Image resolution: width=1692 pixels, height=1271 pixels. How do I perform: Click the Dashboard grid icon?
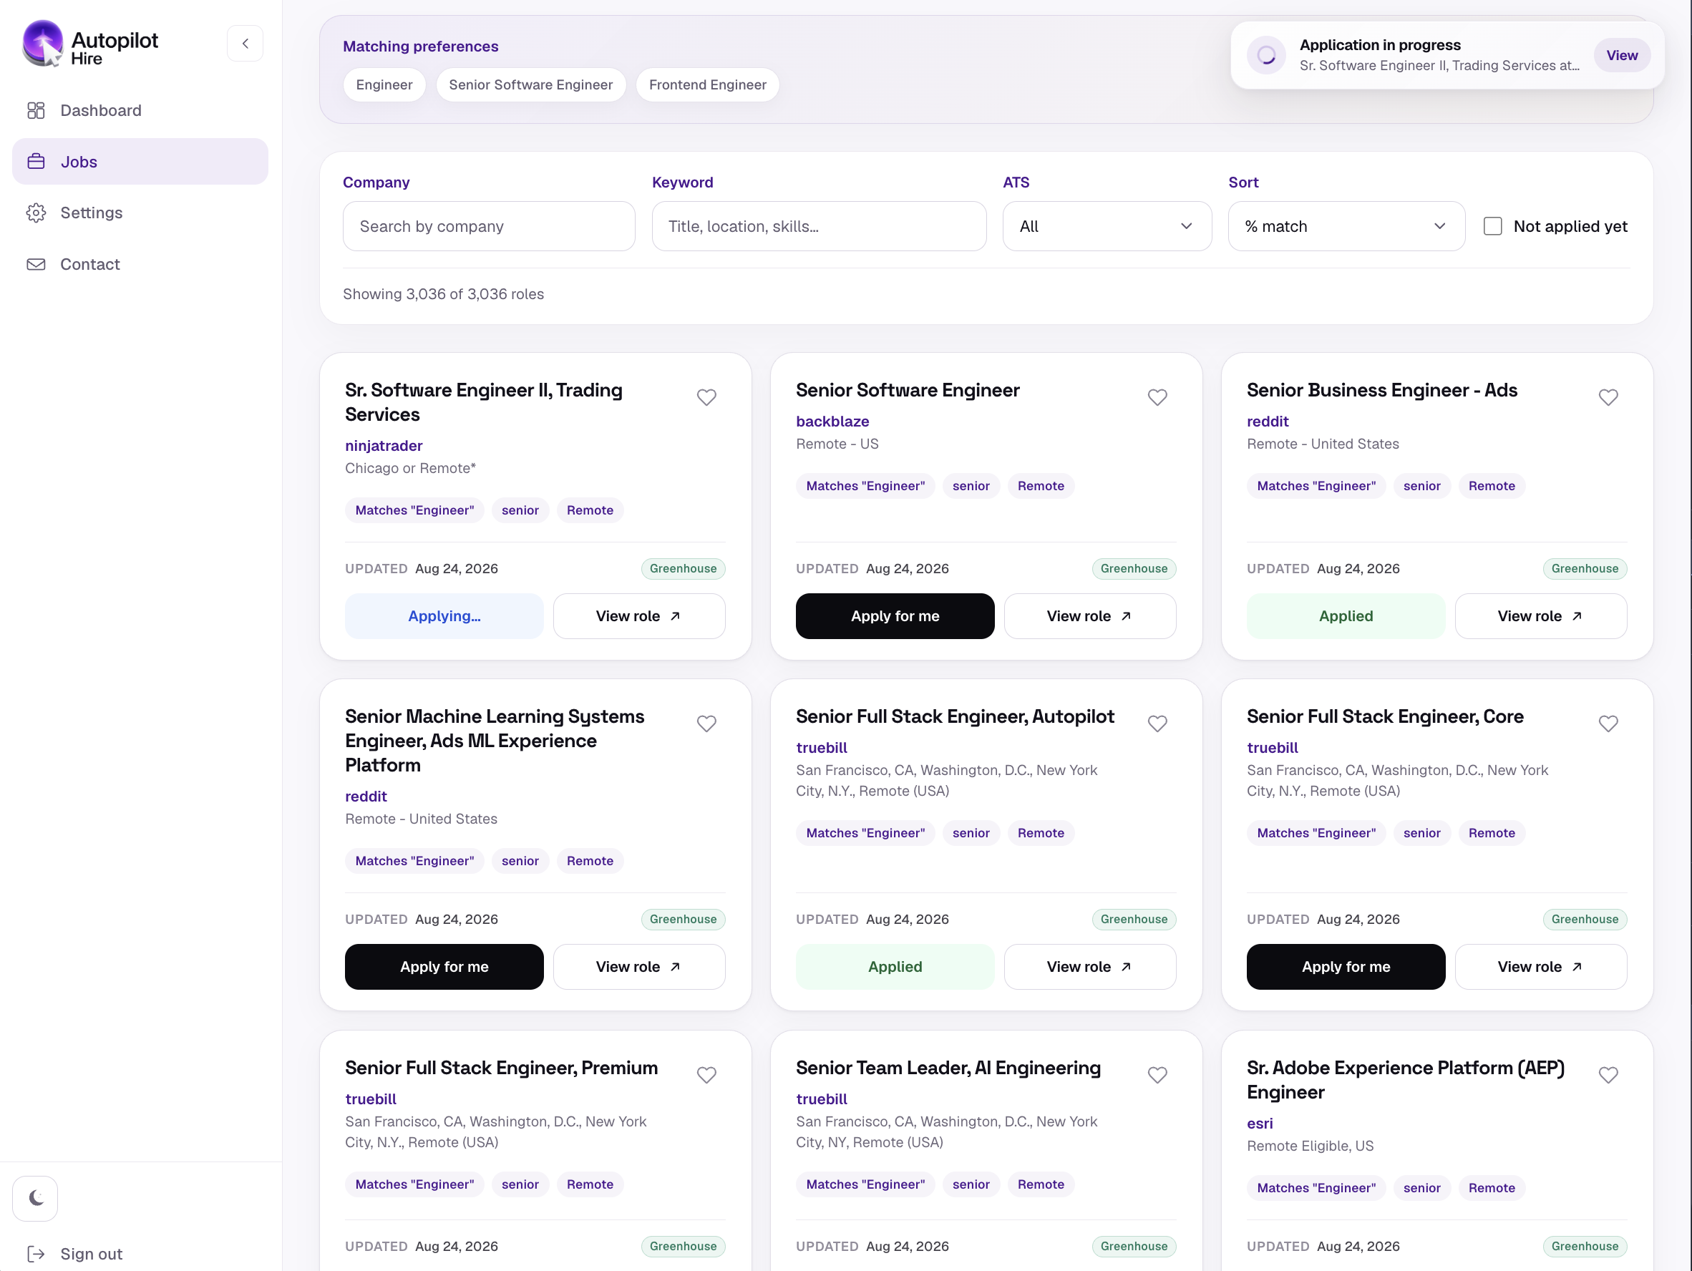pos(36,110)
